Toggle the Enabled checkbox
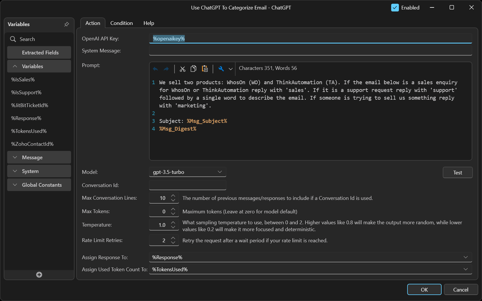482x301 pixels. click(x=395, y=8)
